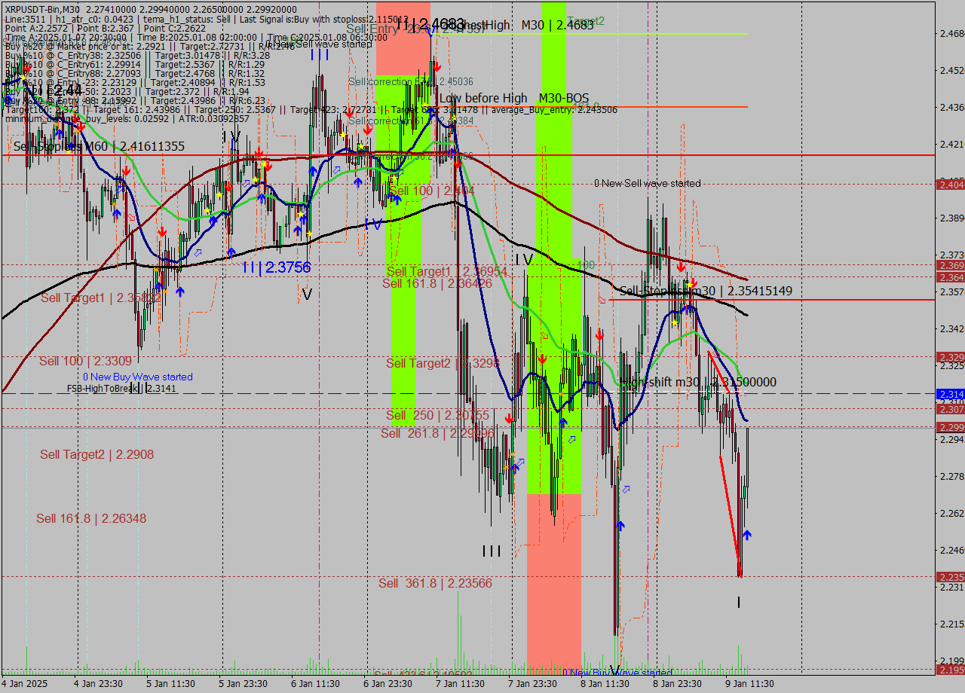This screenshot has width=965, height=693.
Task: Click the '8 Jan 11:30' time axis label
Action: click(x=605, y=684)
